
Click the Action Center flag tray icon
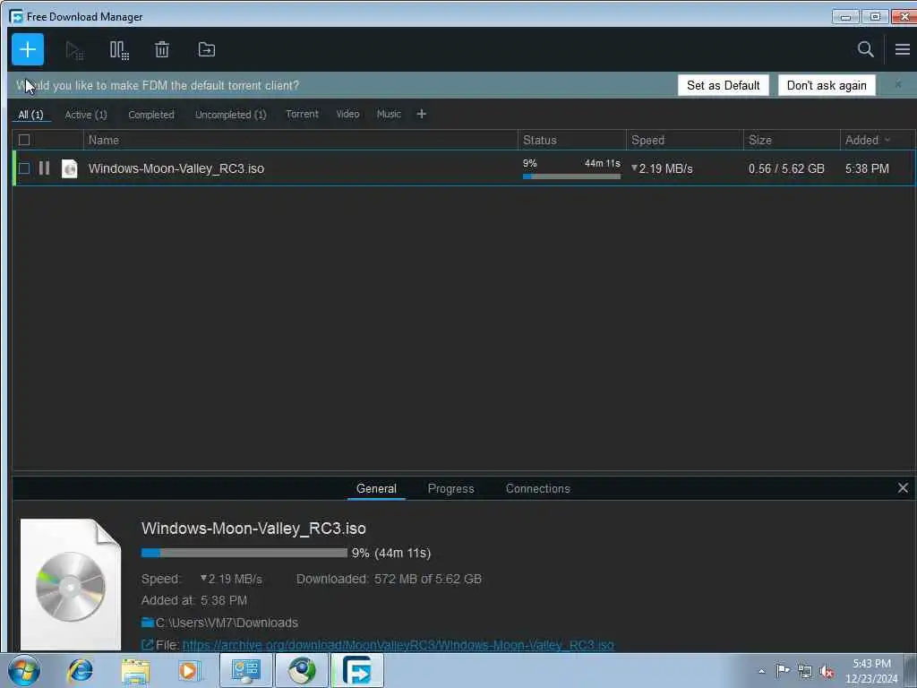click(783, 671)
